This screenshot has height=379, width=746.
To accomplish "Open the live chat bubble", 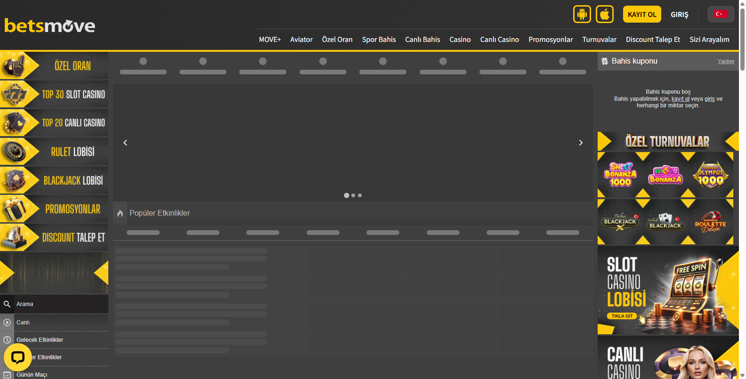I will tap(18, 358).
